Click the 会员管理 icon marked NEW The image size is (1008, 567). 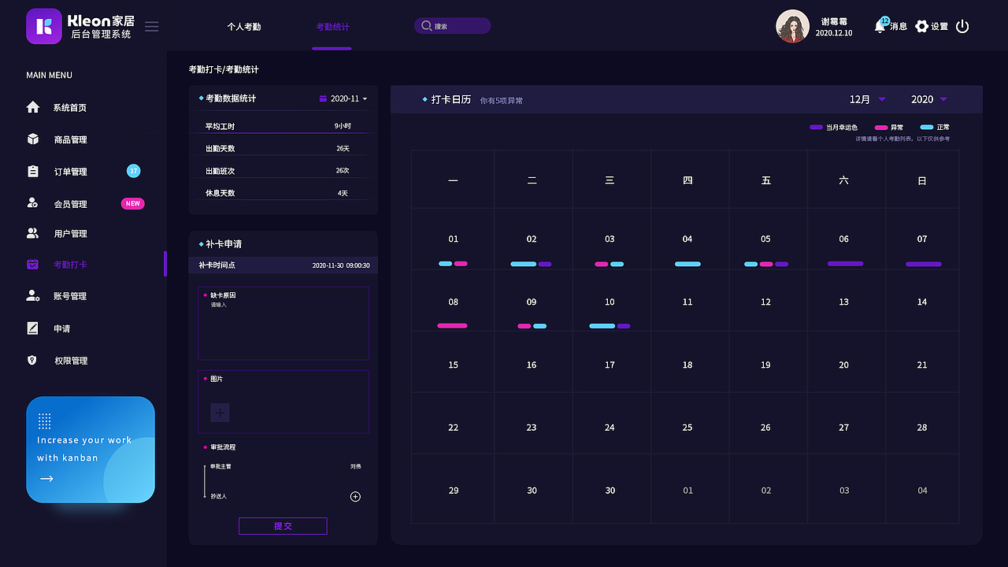[x=31, y=203]
